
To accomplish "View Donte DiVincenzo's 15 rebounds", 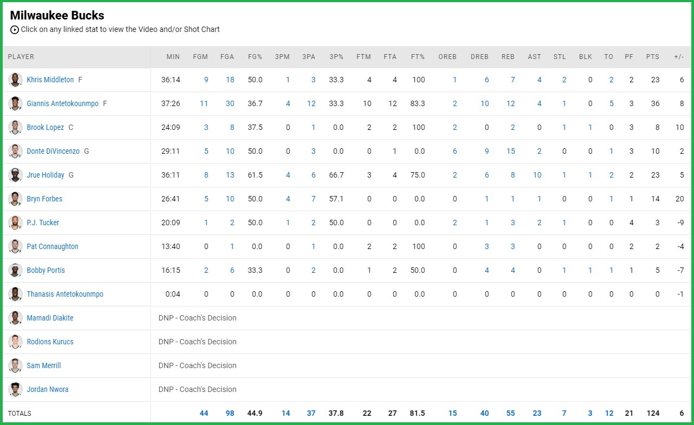I will 510,151.
